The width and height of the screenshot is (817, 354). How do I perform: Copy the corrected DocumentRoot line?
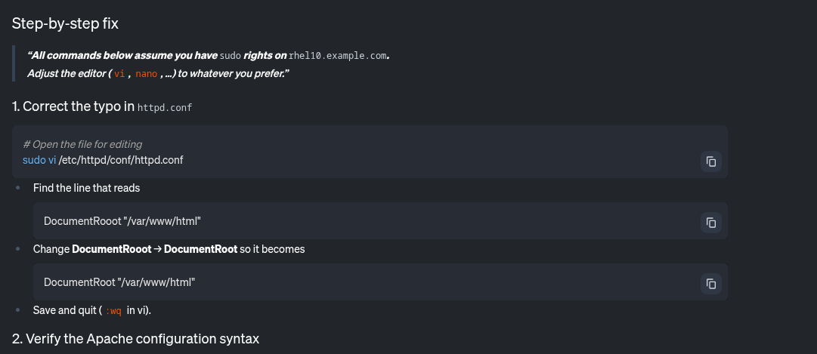point(710,284)
